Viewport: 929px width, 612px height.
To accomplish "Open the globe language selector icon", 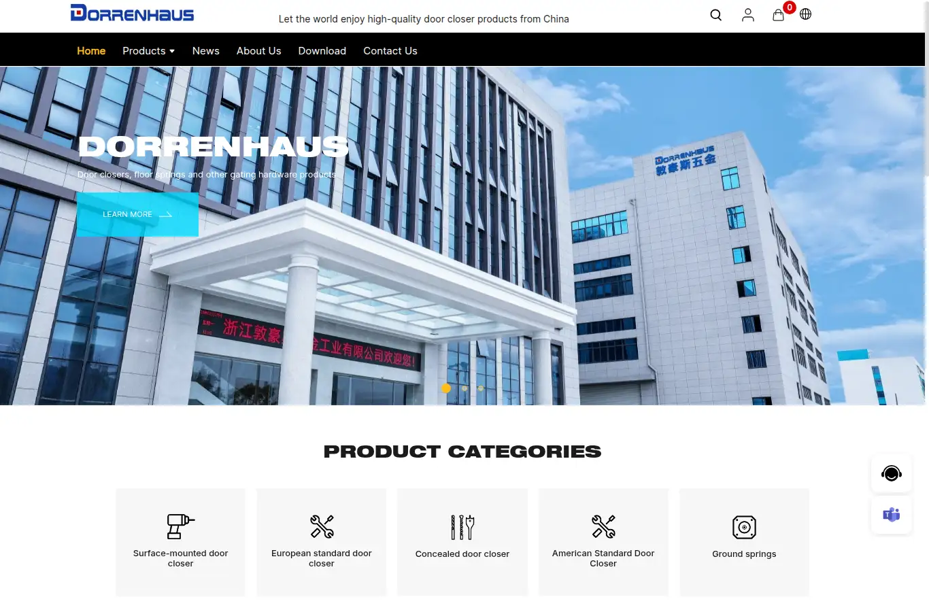I will click(805, 14).
